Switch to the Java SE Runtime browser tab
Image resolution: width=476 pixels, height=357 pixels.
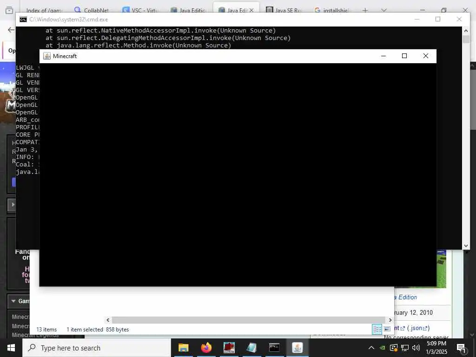tap(284, 10)
